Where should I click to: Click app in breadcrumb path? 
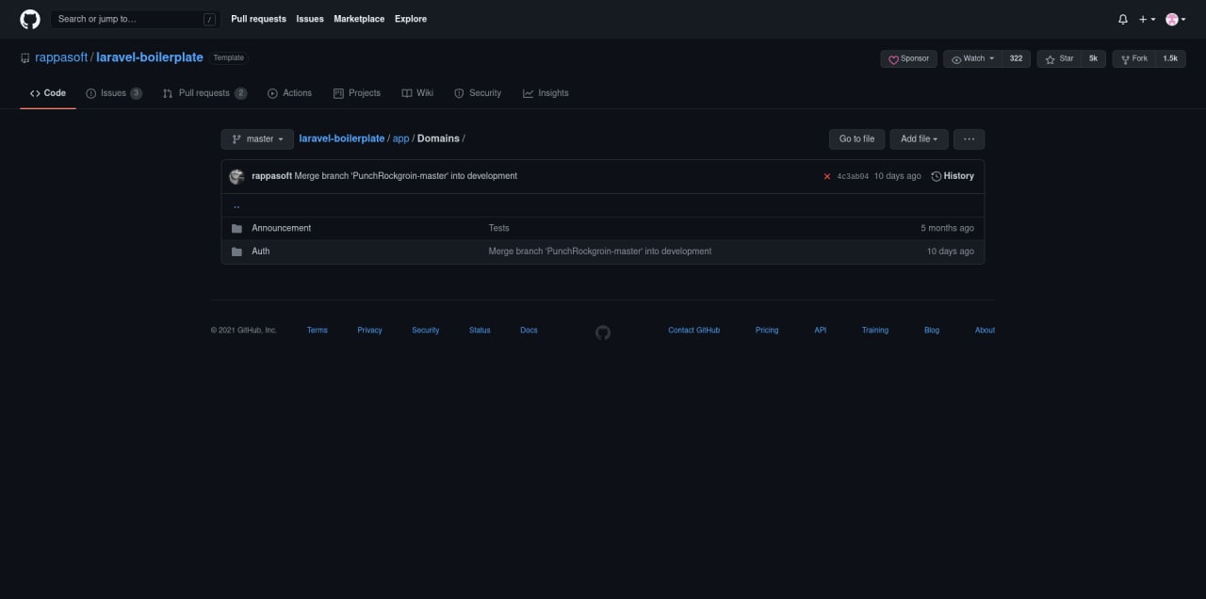pos(401,138)
